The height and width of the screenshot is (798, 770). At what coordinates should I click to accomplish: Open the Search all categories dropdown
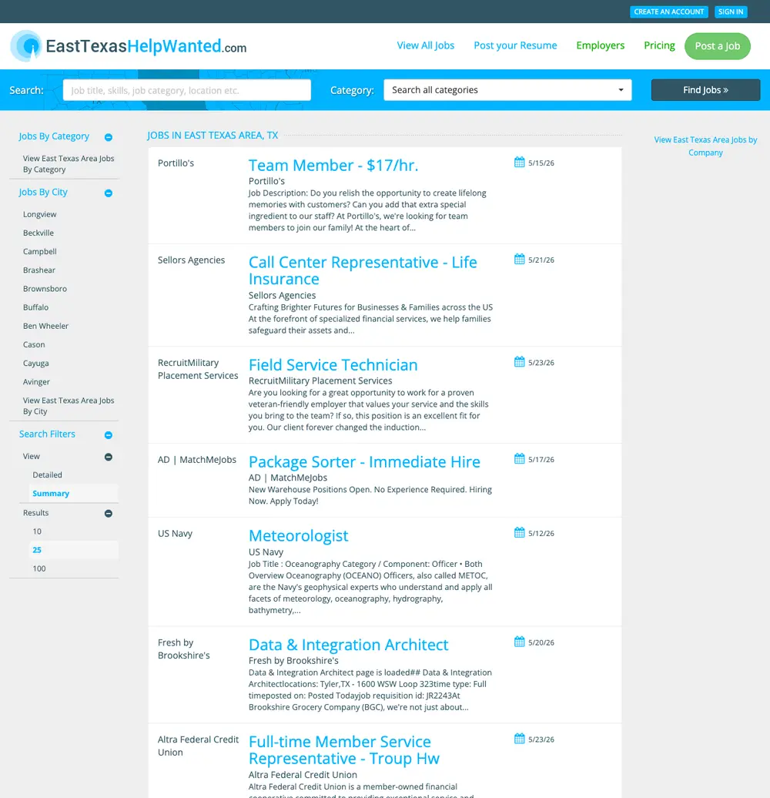coord(507,89)
